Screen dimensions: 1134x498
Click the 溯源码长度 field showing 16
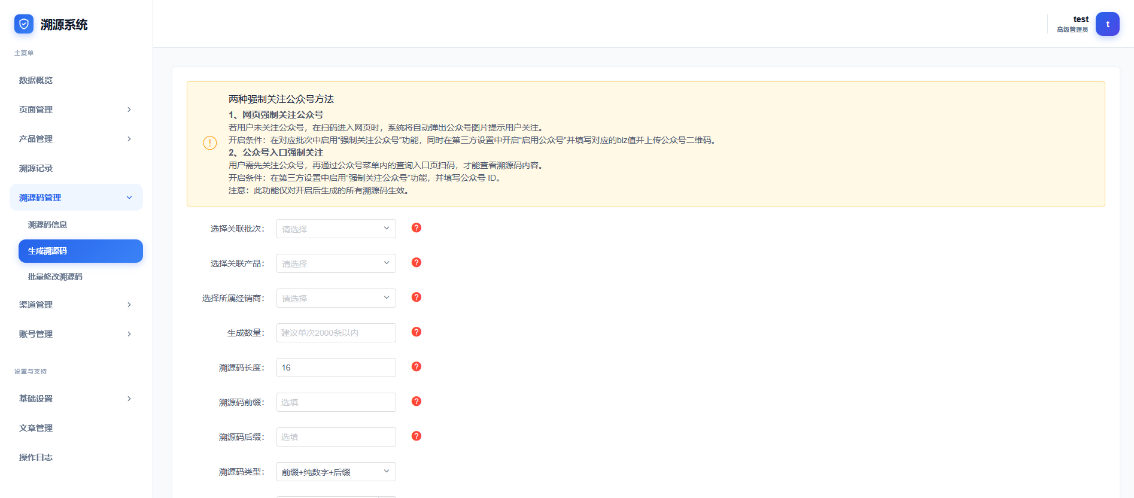point(336,368)
